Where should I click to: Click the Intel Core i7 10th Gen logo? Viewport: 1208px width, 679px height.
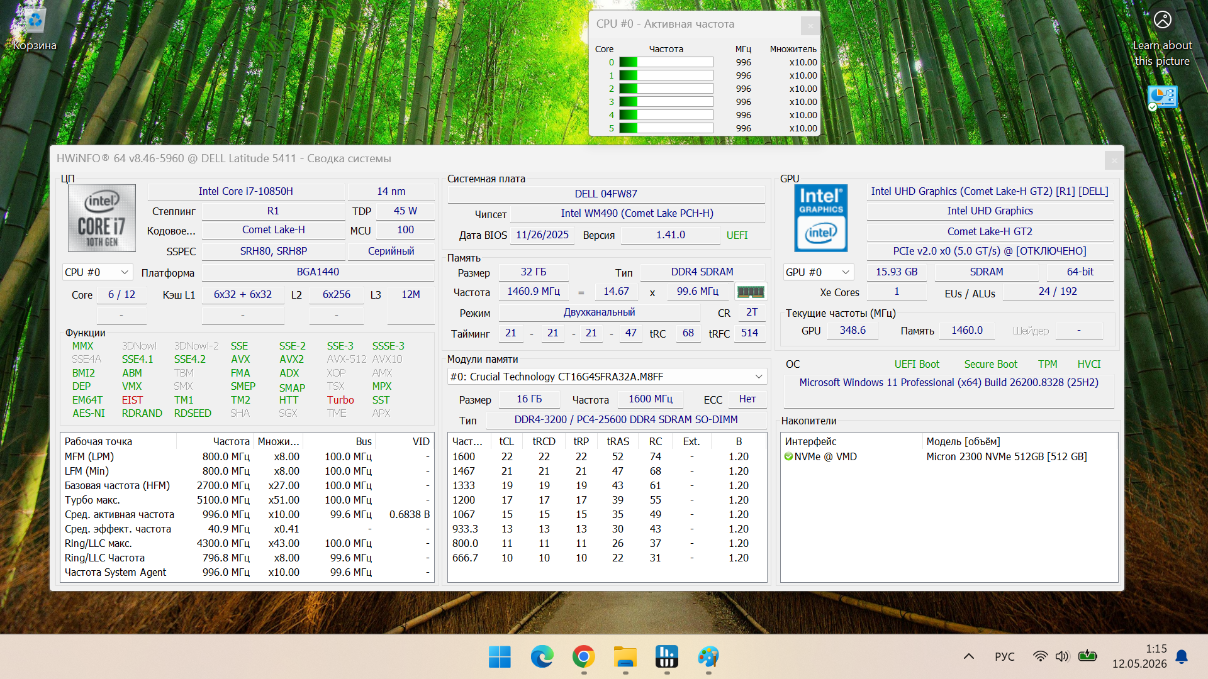pos(102,218)
